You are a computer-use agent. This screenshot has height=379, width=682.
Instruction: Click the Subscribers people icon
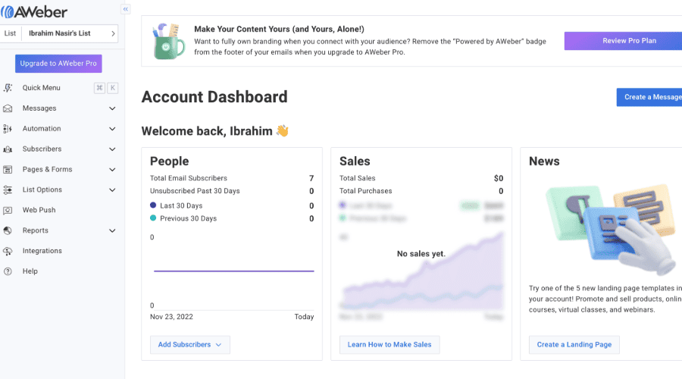(x=8, y=149)
